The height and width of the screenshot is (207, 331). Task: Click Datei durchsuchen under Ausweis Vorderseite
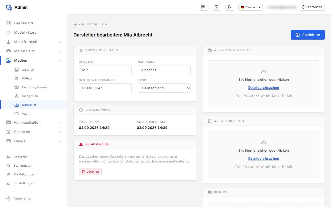tap(264, 87)
